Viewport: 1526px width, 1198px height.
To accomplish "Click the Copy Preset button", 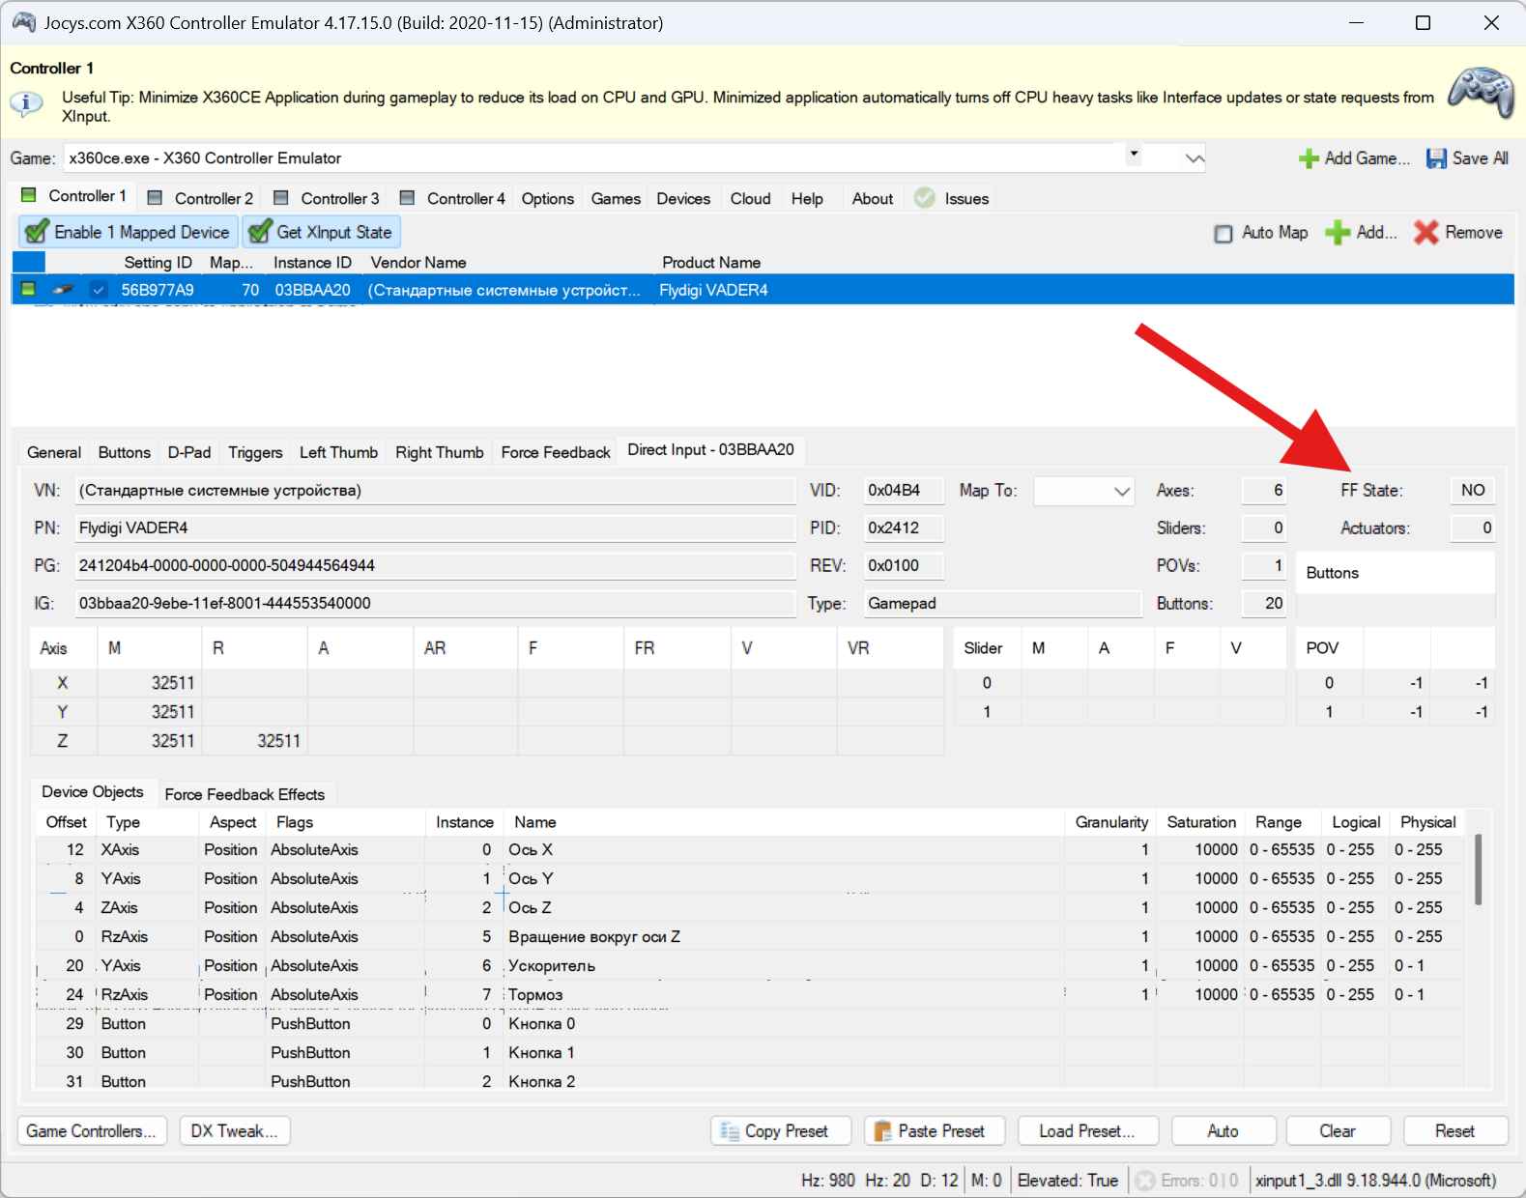I will click(x=781, y=1131).
